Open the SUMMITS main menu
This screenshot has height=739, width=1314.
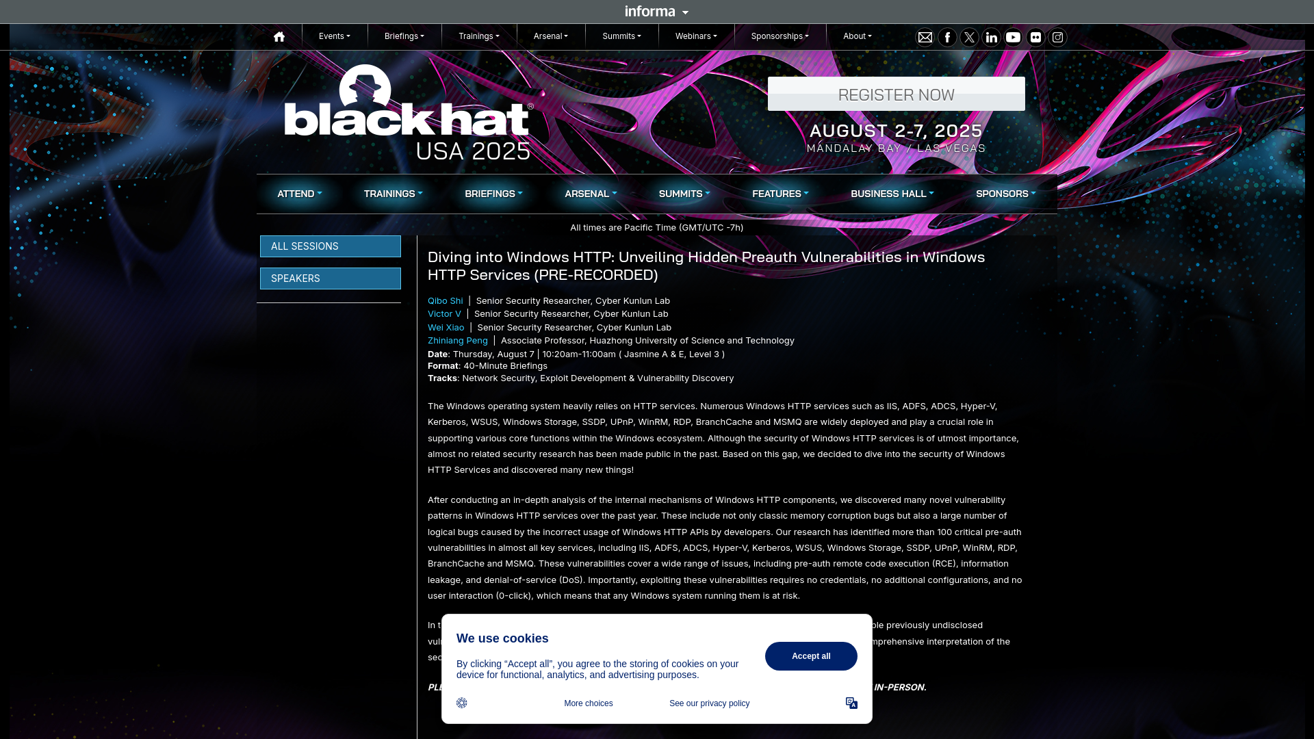(x=684, y=194)
